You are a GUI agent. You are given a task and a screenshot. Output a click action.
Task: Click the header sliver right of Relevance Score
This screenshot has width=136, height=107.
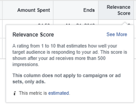coord(135,10)
